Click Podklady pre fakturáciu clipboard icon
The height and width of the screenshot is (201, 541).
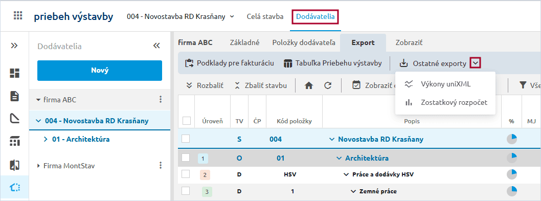coord(189,63)
